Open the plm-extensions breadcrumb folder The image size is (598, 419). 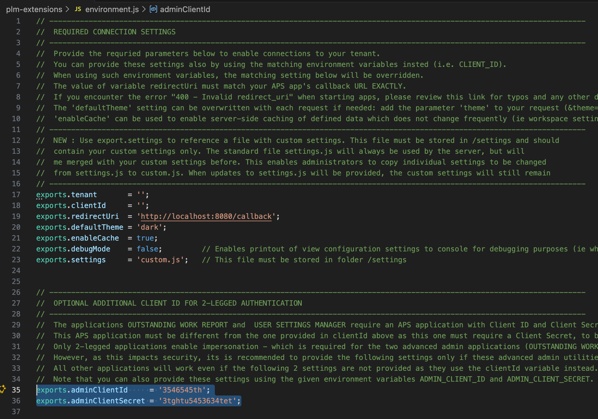(x=34, y=9)
